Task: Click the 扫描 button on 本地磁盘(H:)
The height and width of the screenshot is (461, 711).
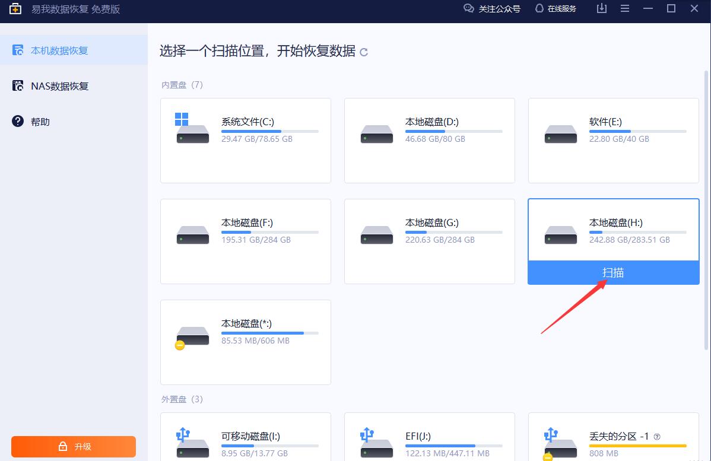Action: [613, 273]
